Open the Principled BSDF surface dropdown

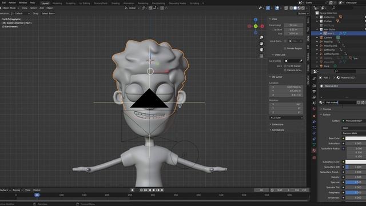[x=355, y=121]
